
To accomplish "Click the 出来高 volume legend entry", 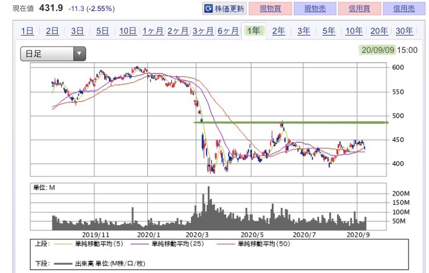I will click(x=100, y=264).
